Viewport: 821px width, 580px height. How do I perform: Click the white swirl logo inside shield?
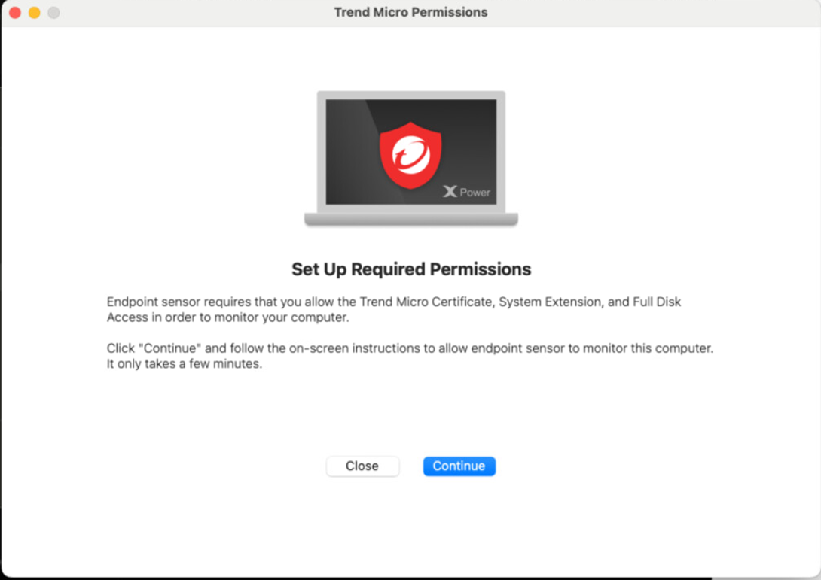(x=411, y=154)
